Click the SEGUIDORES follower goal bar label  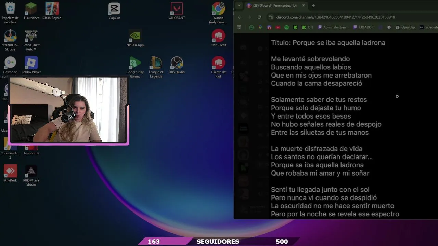(218, 242)
